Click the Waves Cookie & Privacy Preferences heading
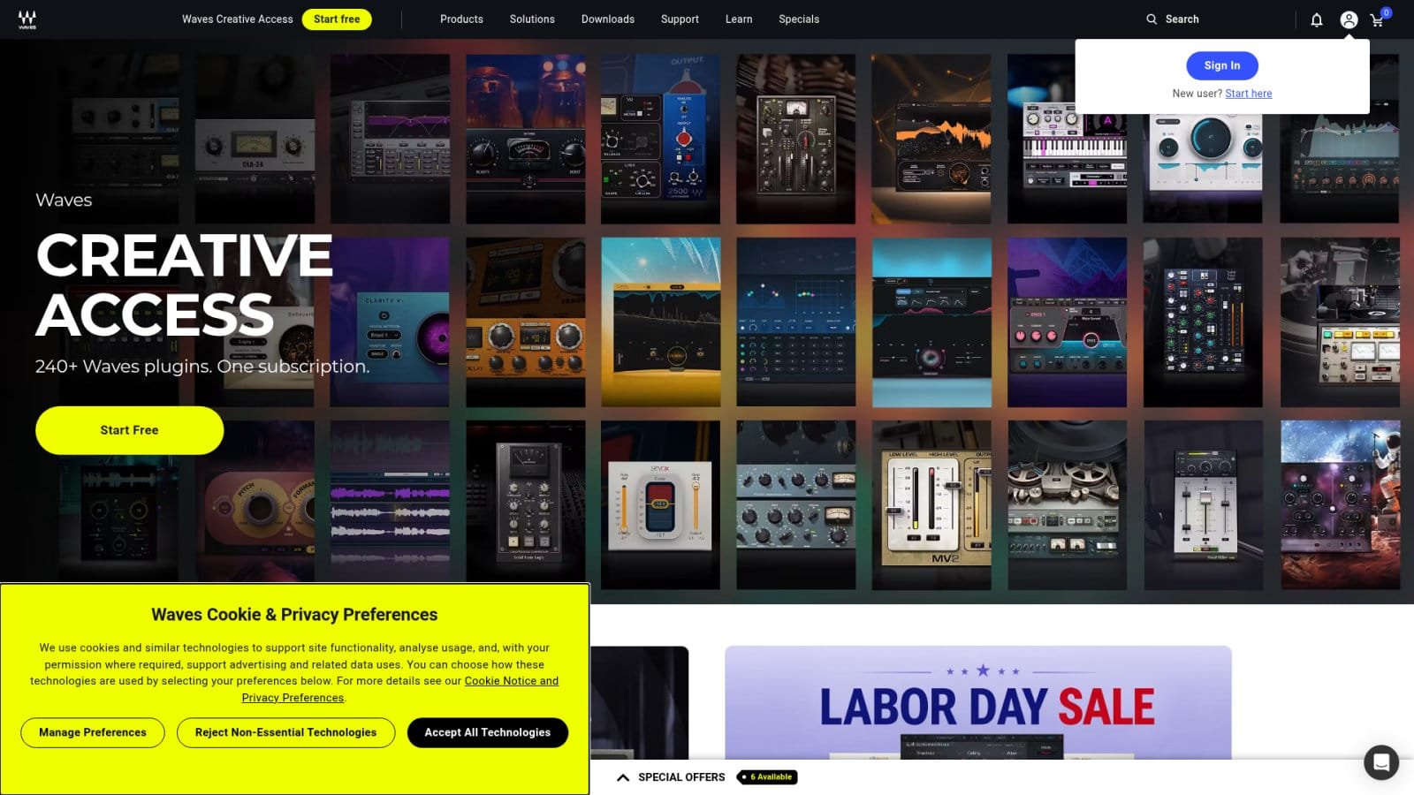 coord(294,615)
